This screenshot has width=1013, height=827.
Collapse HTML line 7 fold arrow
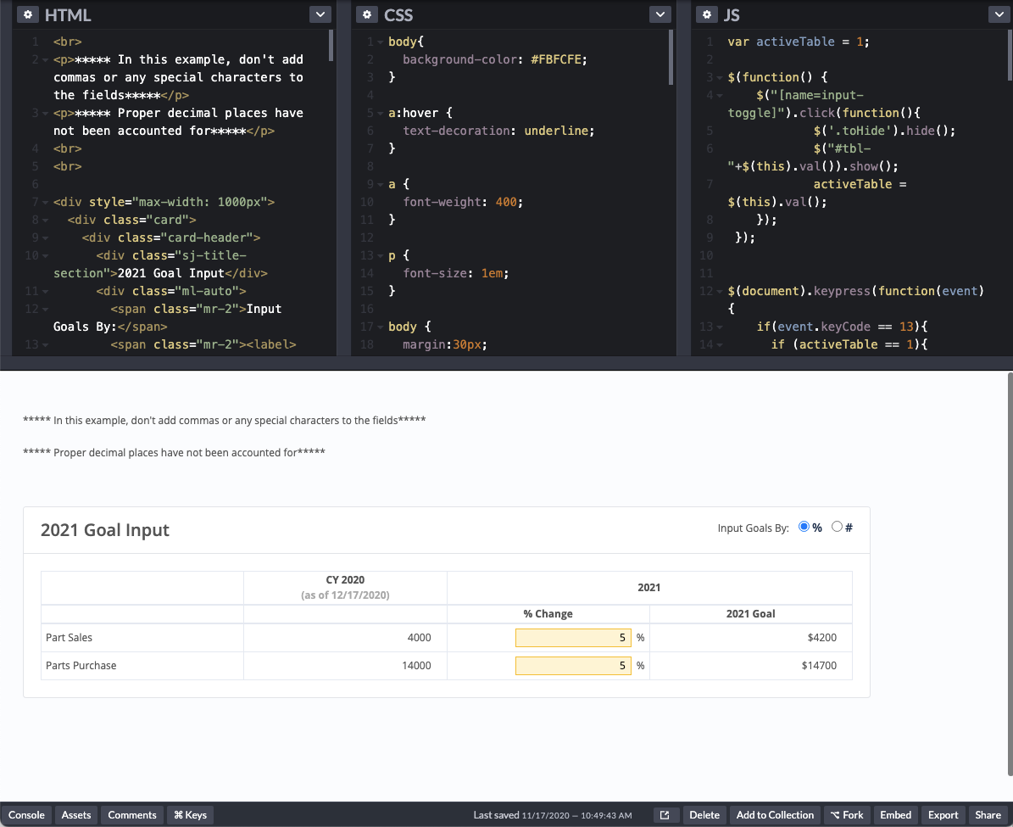coord(45,203)
